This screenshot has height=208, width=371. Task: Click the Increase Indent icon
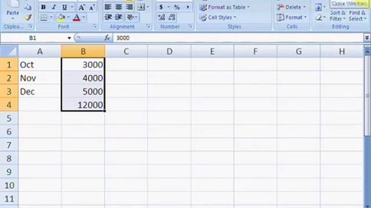(118, 17)
